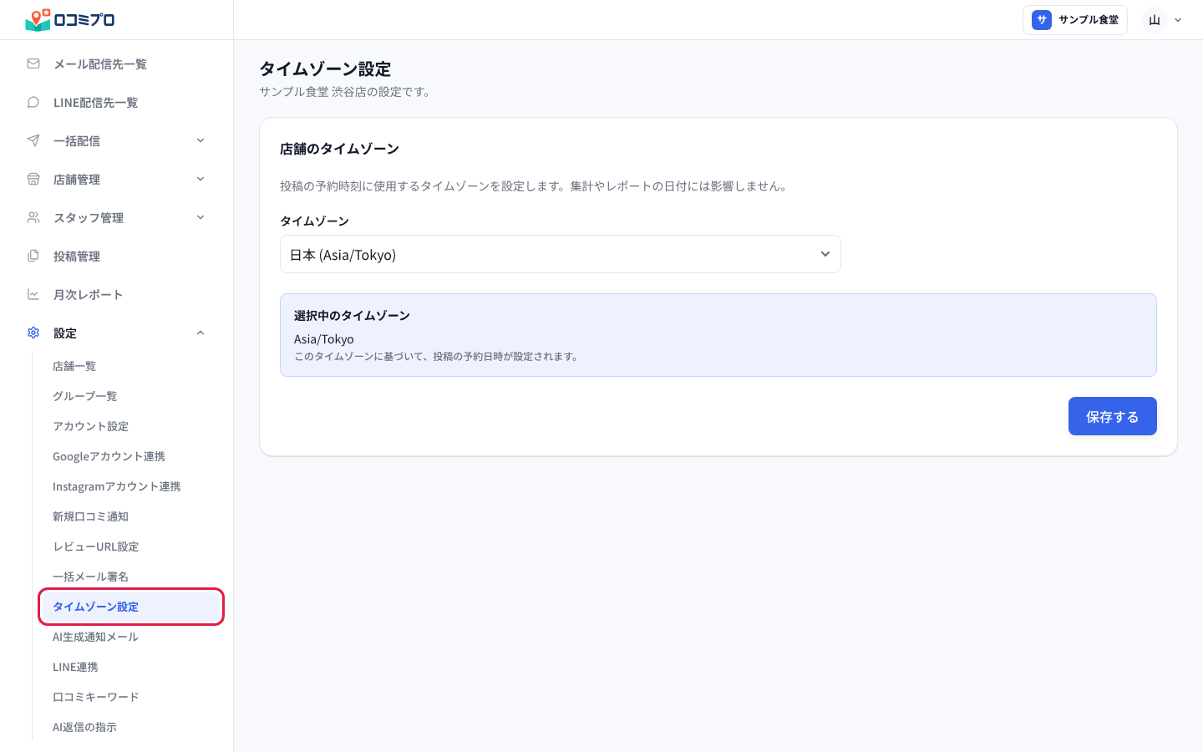Click the blue サ badge icon
Image resolution: width=1203 pixels, height=752 pixels.
(1042, 20)
